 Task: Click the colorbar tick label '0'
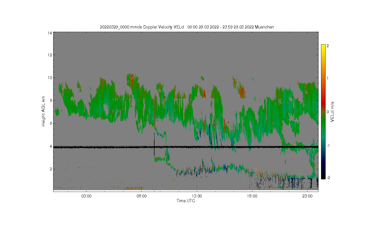point(328,112)
